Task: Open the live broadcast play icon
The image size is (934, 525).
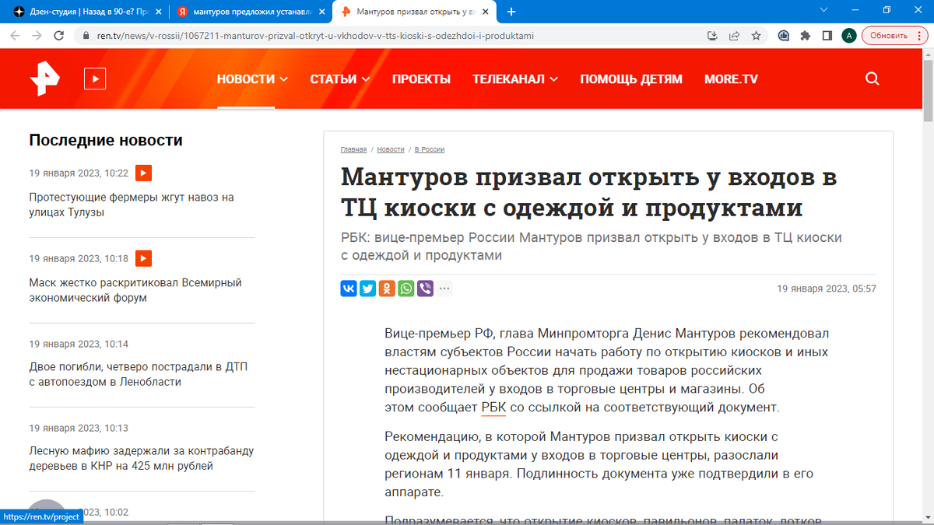Action: pyautogui.click(x=95, y=79)
